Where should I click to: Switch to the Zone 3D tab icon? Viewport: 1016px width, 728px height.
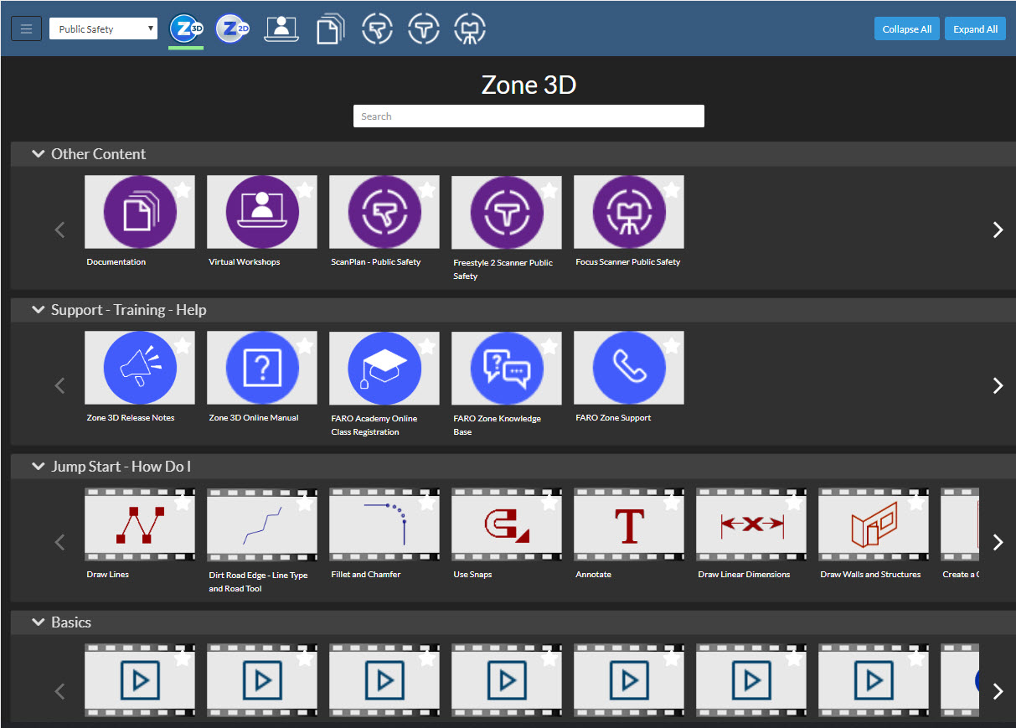coord(186,29)
